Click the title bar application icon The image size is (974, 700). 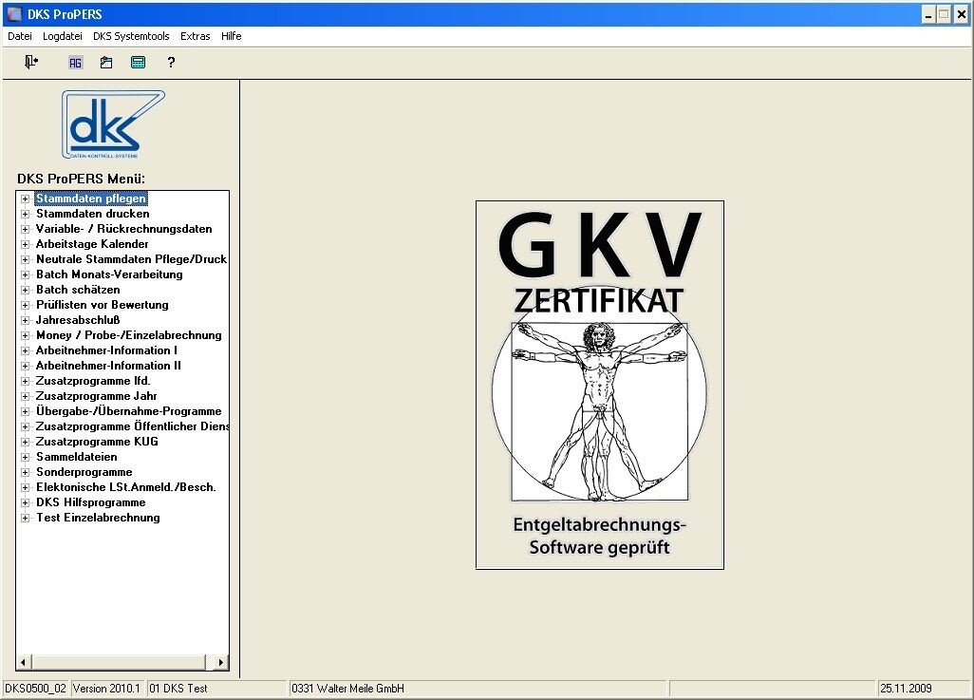(x=13, y=13)
